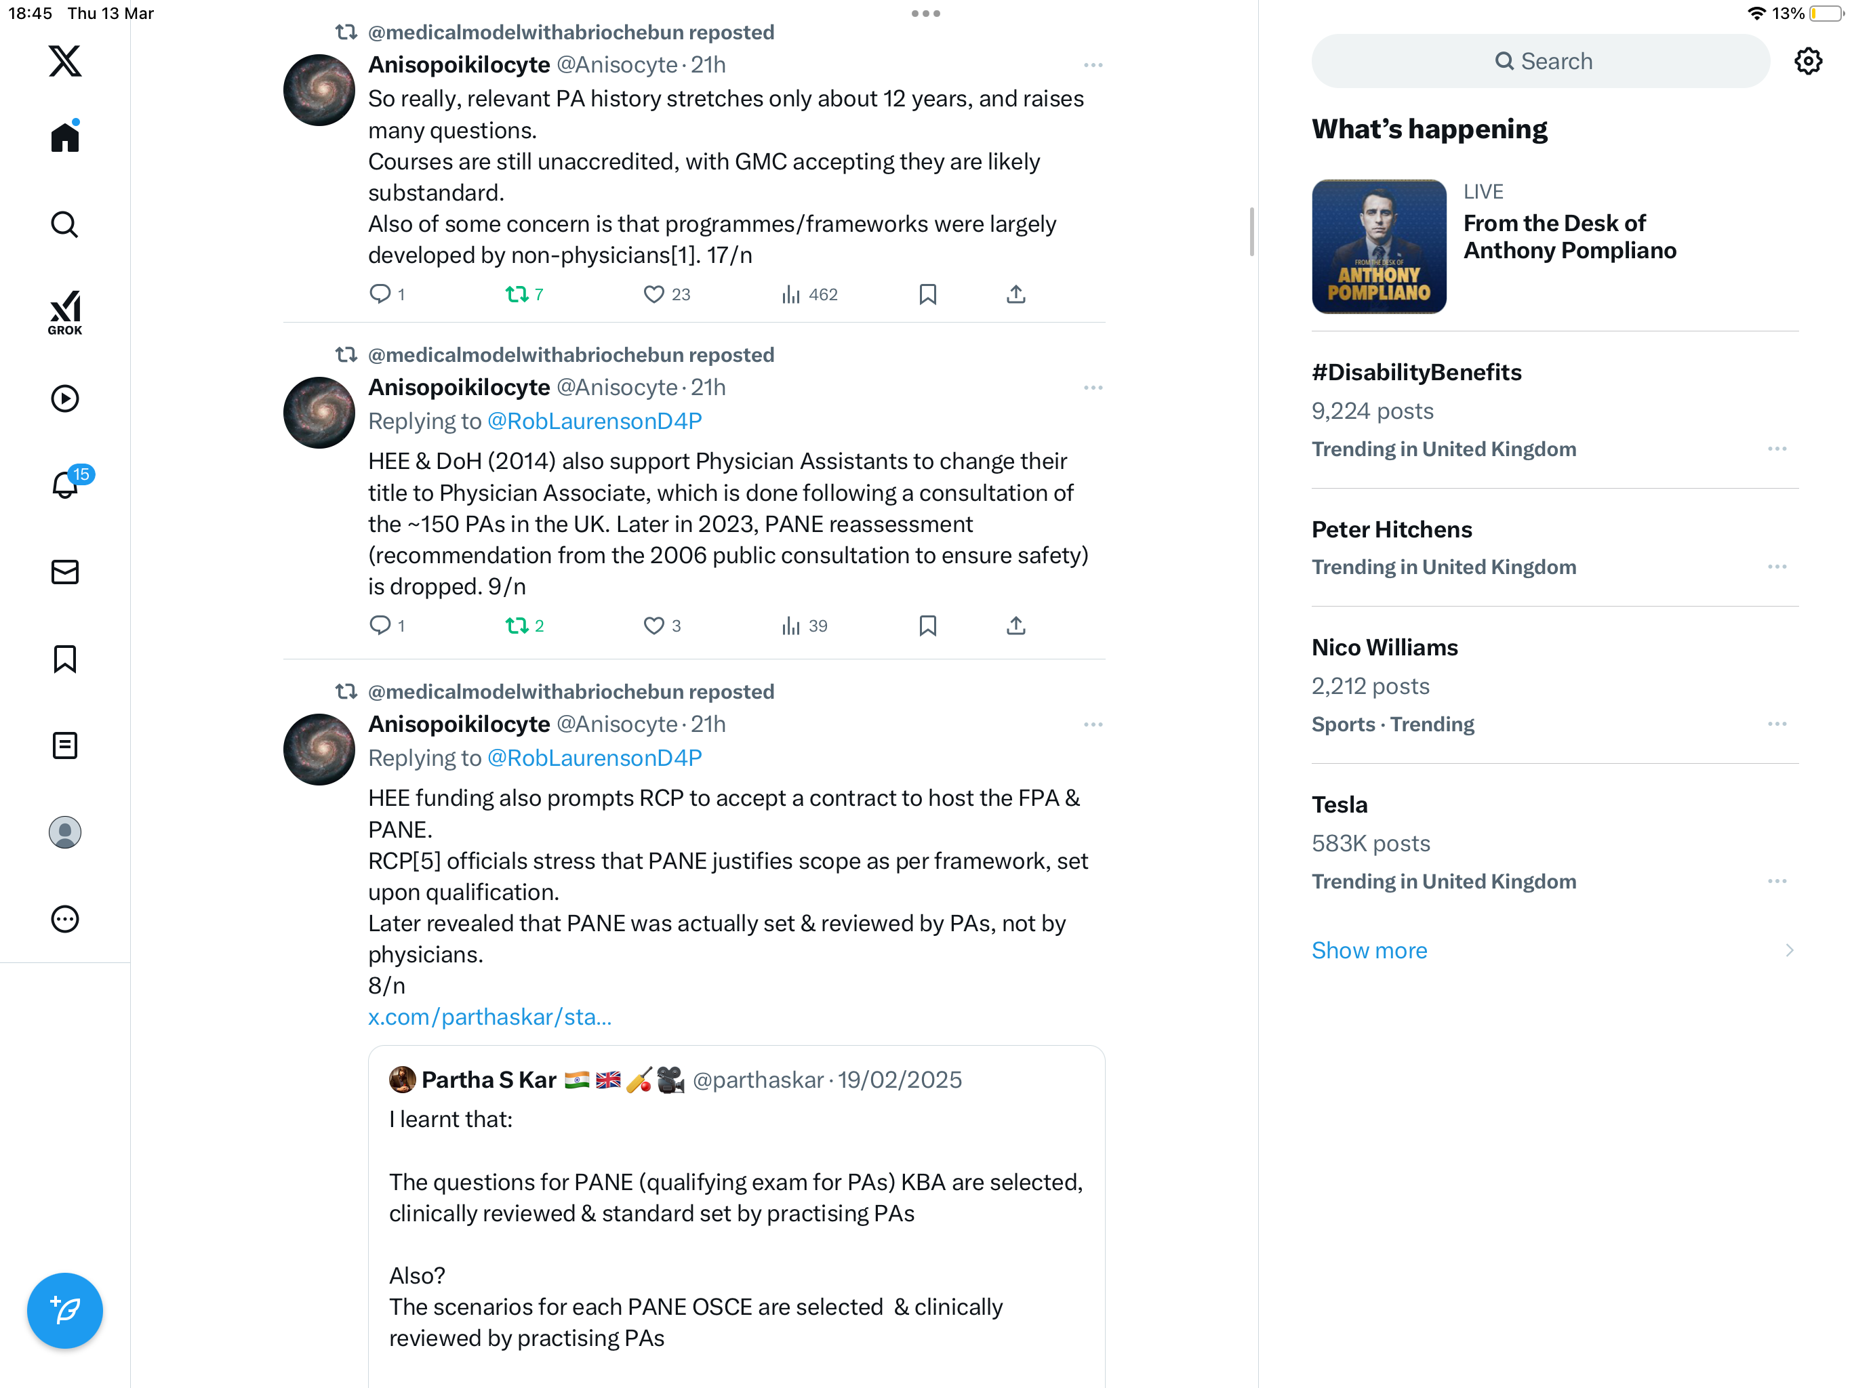Image resolution: width=1852 pixels, height=1388 pixels.
Task: Expand Show more trends
Action: tap(1369, 950)
